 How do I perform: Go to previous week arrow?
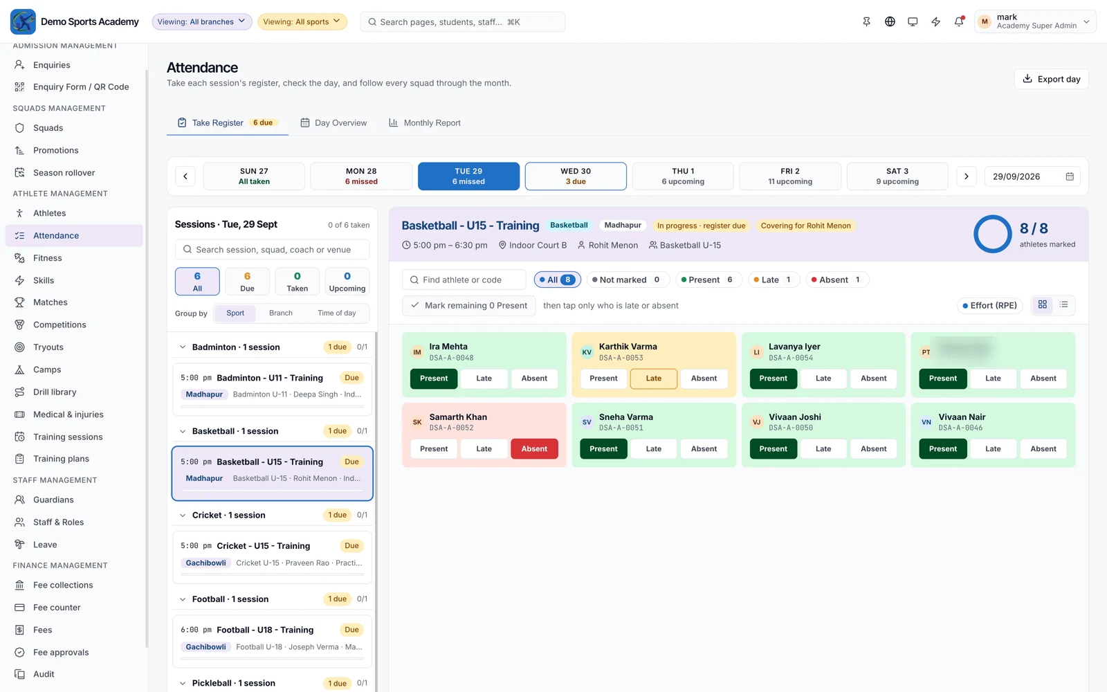pyautogui.click(x=185, y=176)
